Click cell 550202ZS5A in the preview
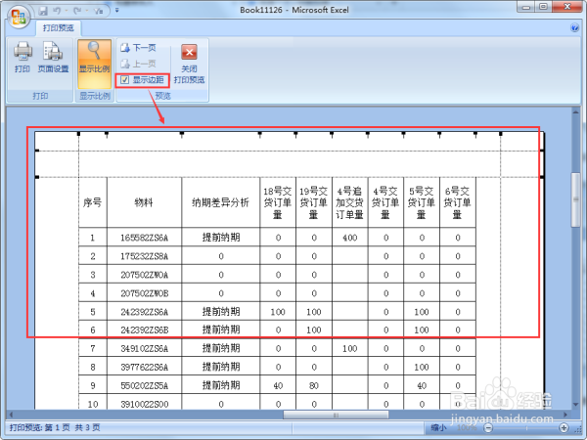Viewport: 587px width, 440px height. tap(144, 386)
